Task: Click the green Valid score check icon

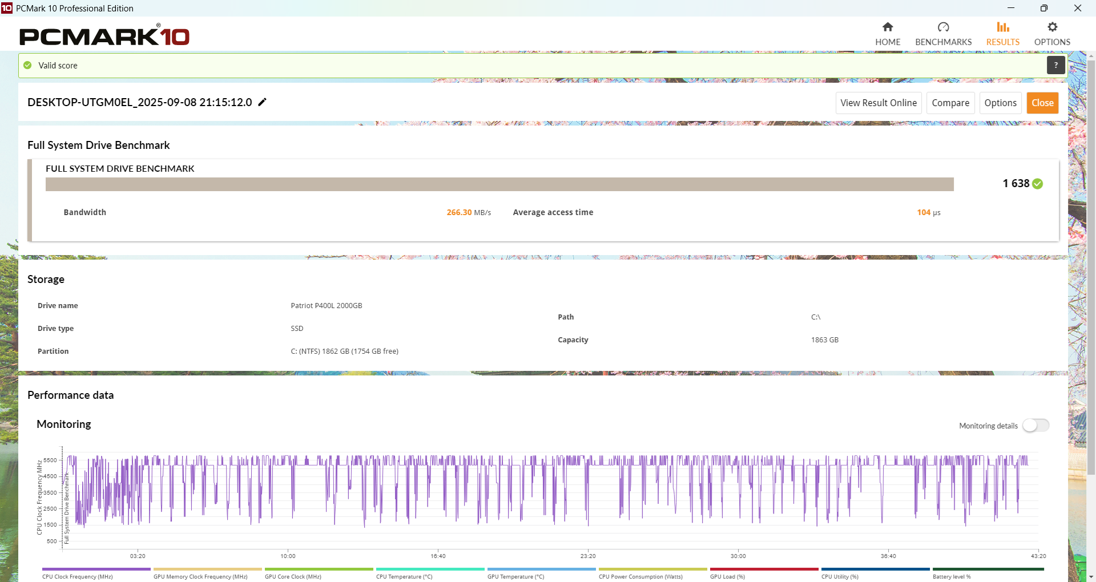Action: tap(27, 66)
